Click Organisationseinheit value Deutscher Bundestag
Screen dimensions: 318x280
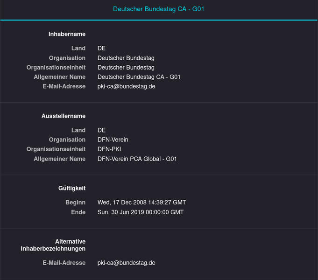pyautogui.click(x=126, y=68)
